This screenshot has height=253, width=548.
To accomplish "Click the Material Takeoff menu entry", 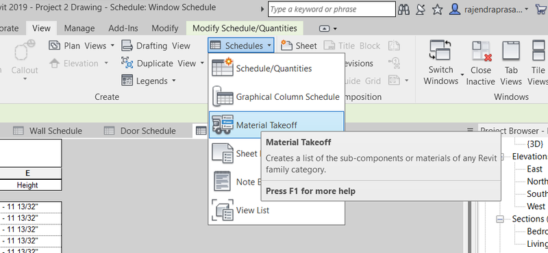I will pyautogui.click(x=276, y=125).
